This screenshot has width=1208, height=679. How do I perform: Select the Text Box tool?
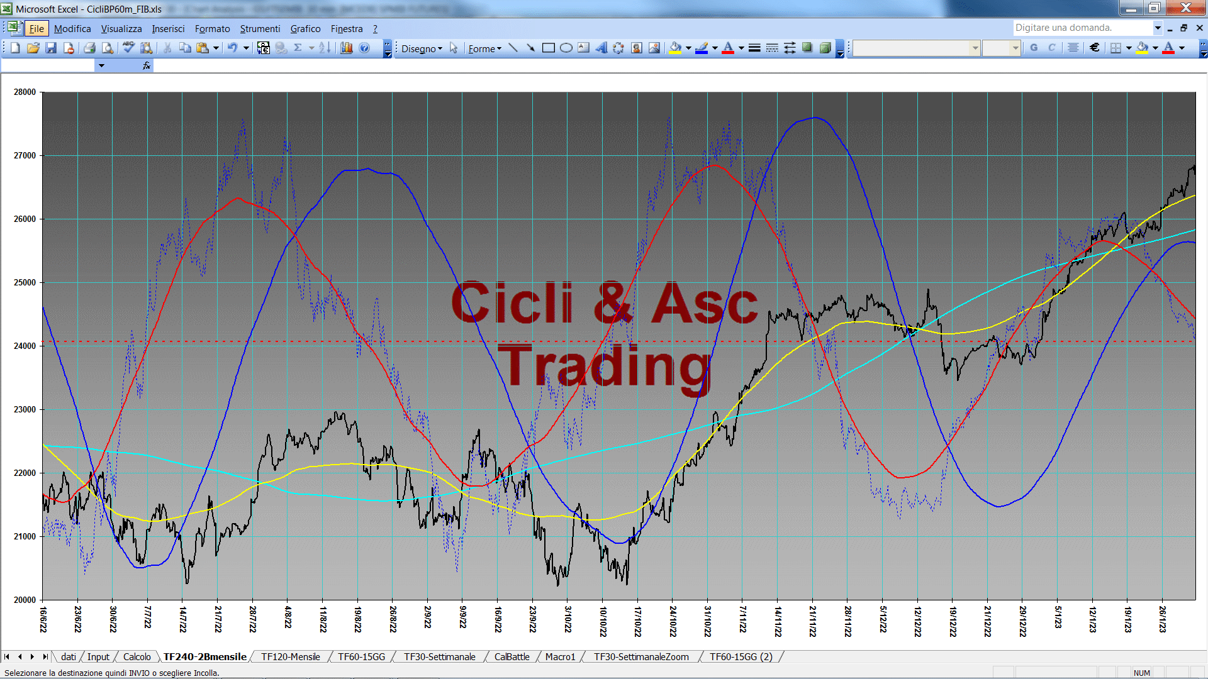[x=583, y=48]
